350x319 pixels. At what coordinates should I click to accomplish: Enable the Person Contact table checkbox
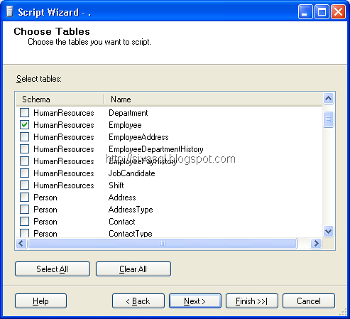coord(24,222)
